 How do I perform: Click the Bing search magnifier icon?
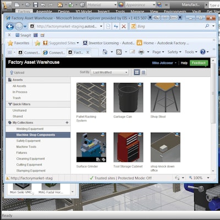207,26
